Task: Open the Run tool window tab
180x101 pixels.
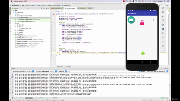Action: click(x=48, y=98)
